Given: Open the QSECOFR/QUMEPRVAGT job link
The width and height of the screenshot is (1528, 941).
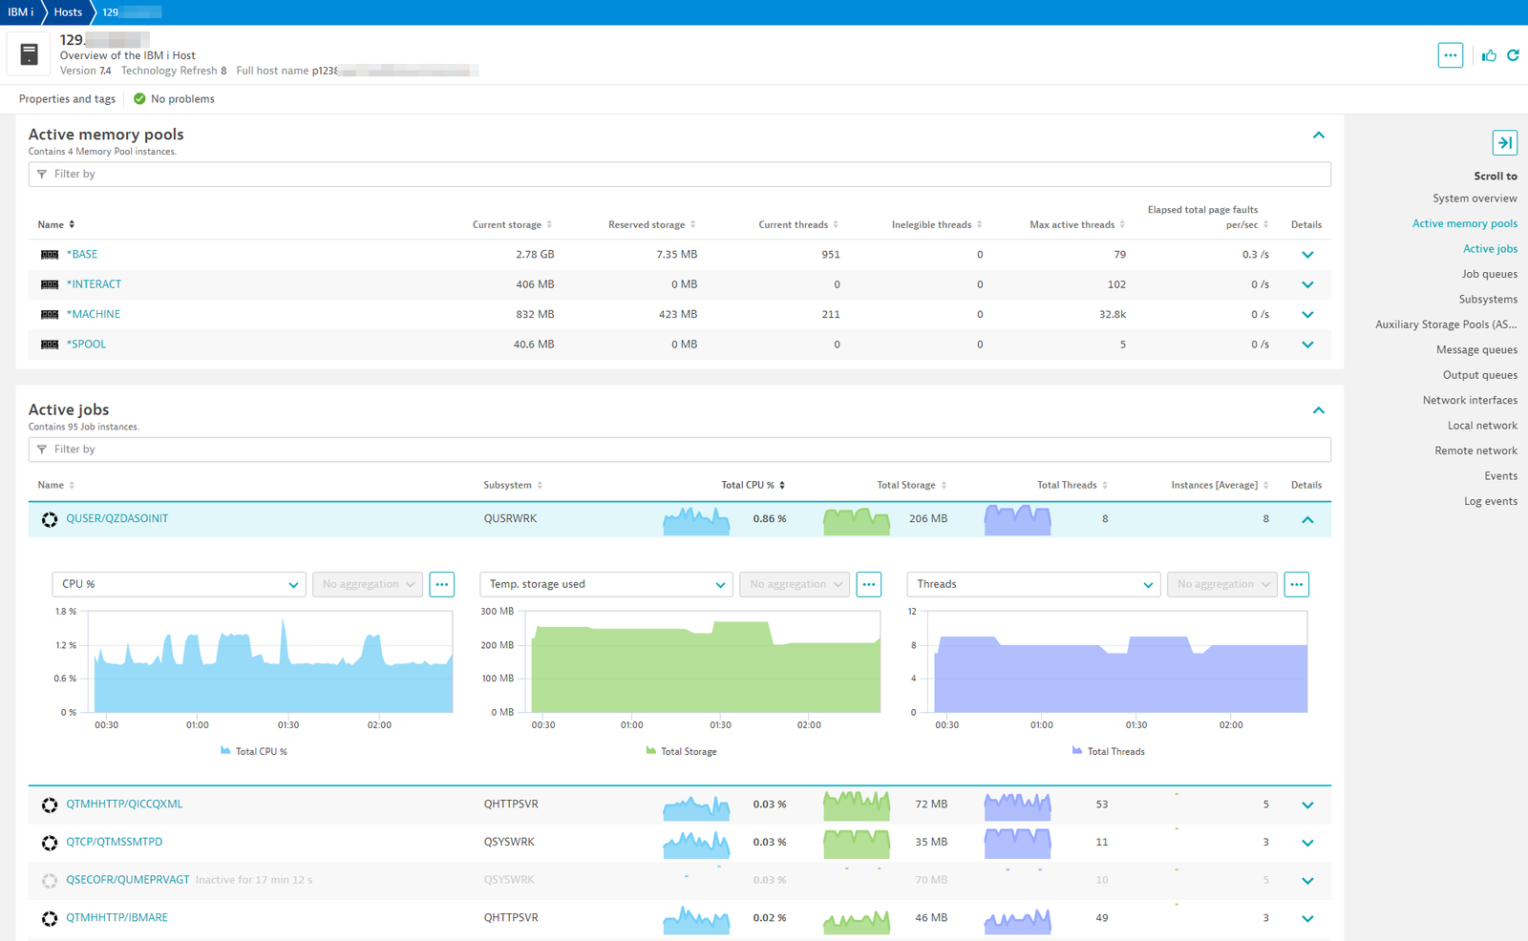Looking at the screenshot, I should (x=127, y=880).
